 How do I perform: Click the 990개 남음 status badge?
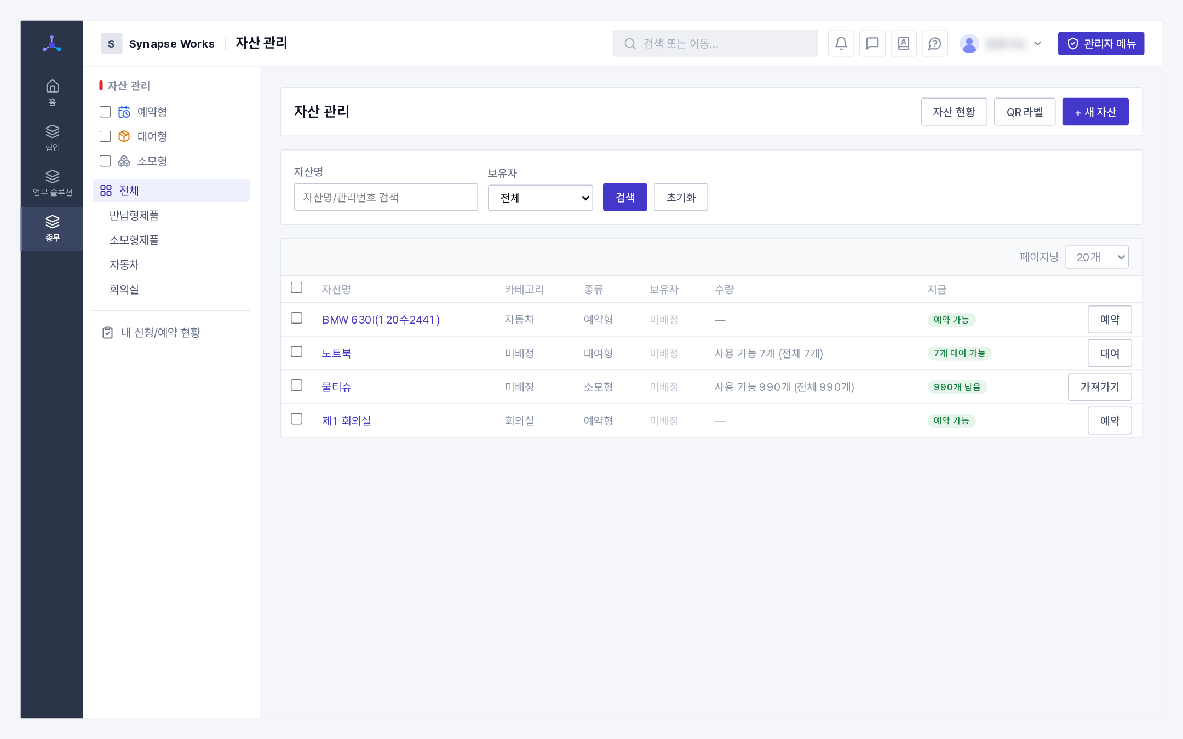tap(957, 387)
